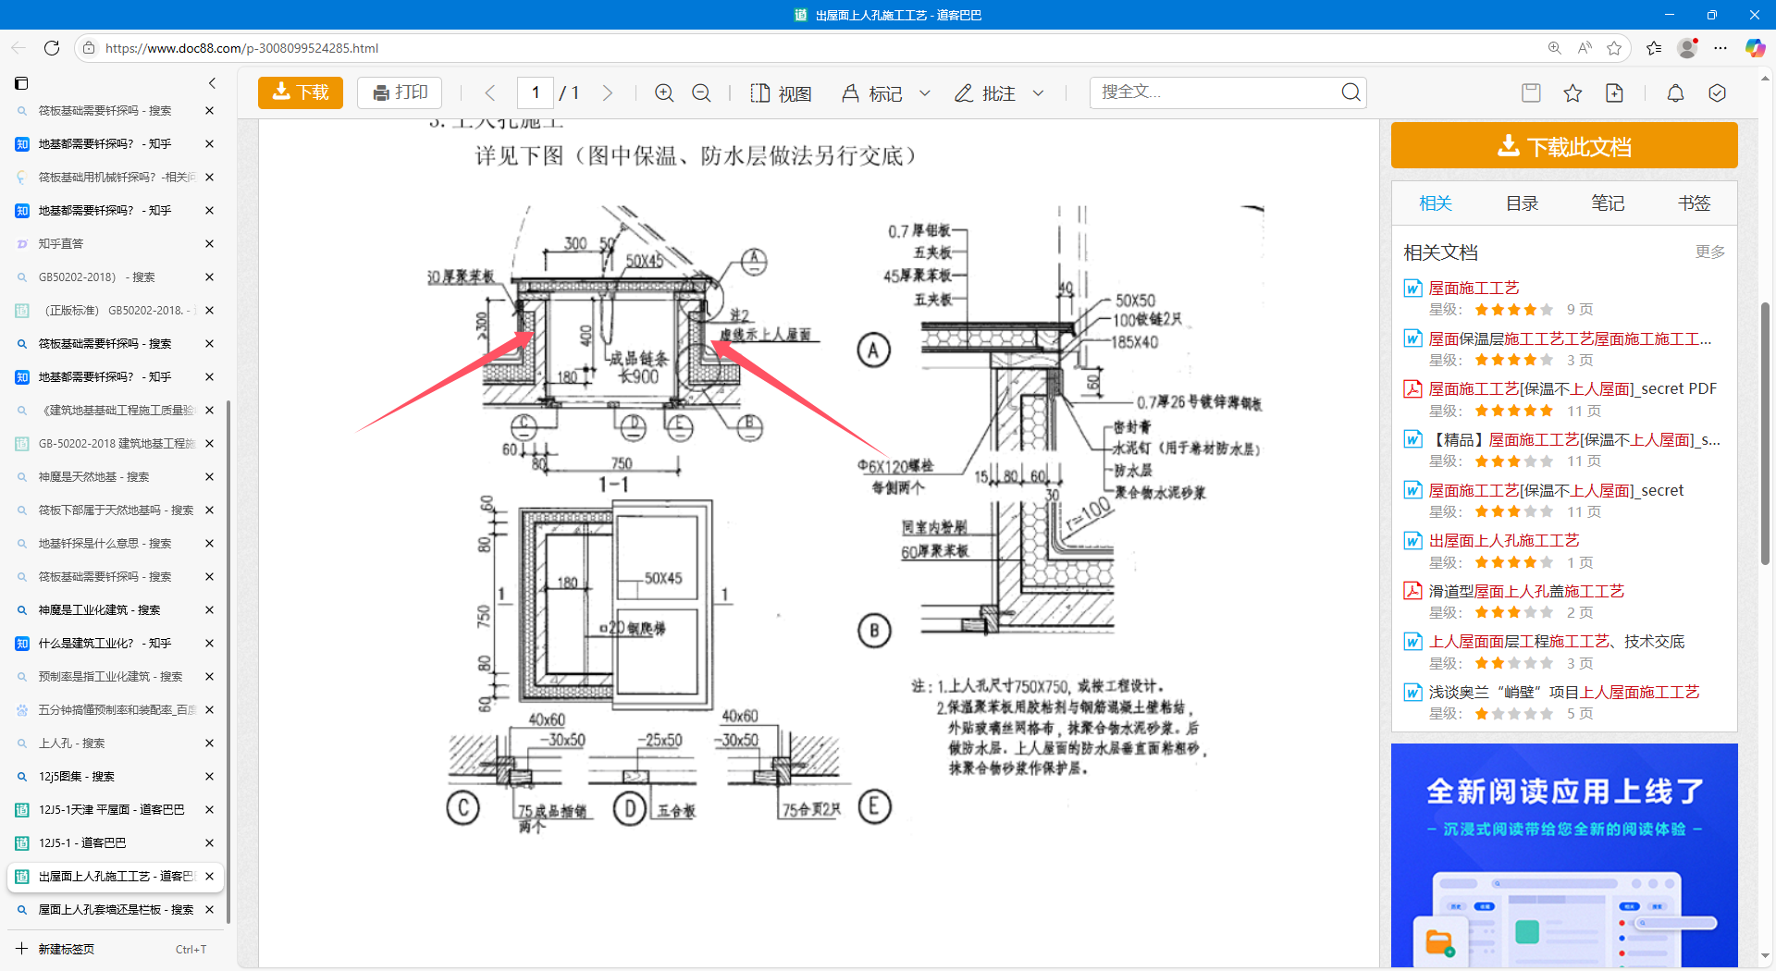Switch to the 相关 tab
Screen dimensions: 1776x971
[x=1436, y=203]
